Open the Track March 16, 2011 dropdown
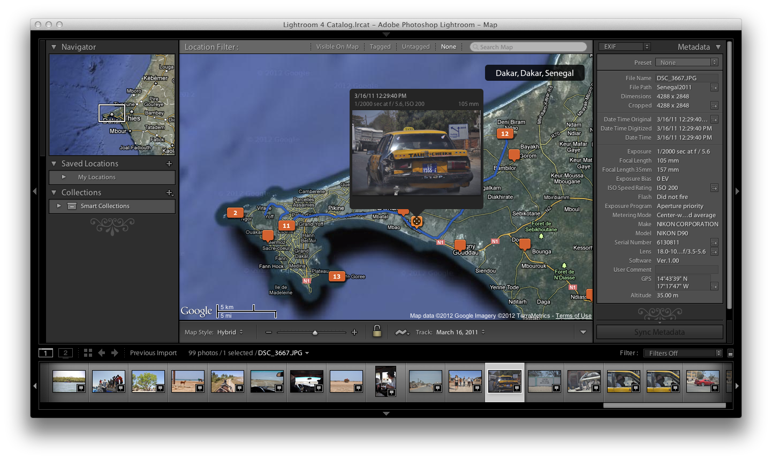 pos(461,332)
